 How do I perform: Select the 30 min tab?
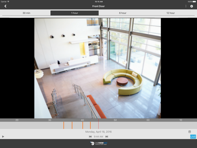point(26,13)
